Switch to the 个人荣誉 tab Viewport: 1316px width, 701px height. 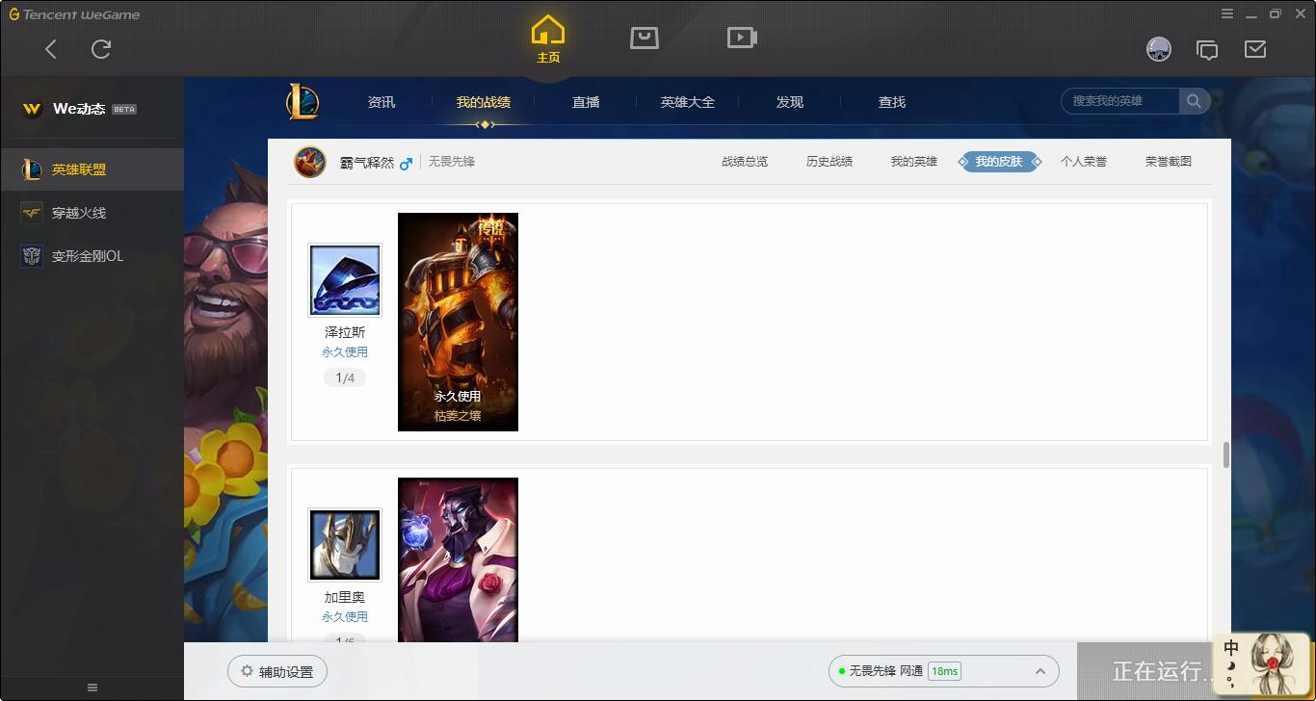[1084, 161]
